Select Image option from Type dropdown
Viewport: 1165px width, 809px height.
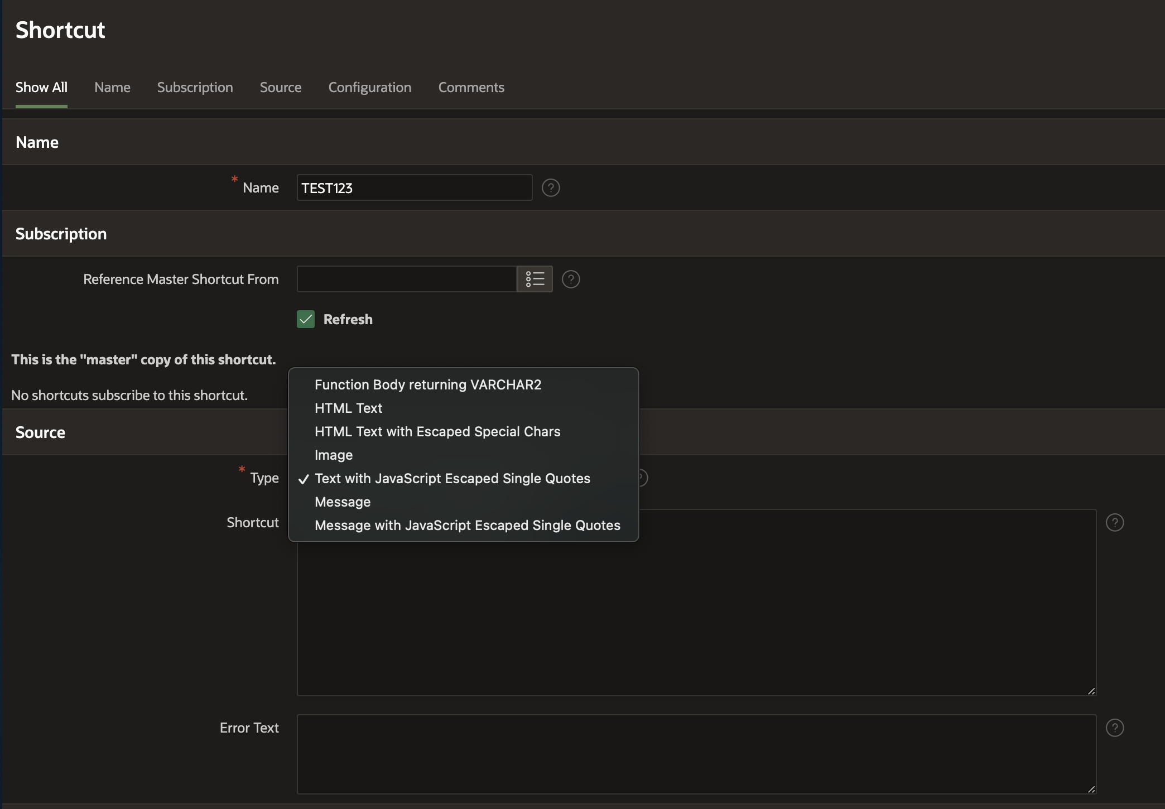click(x=333, y=455)
